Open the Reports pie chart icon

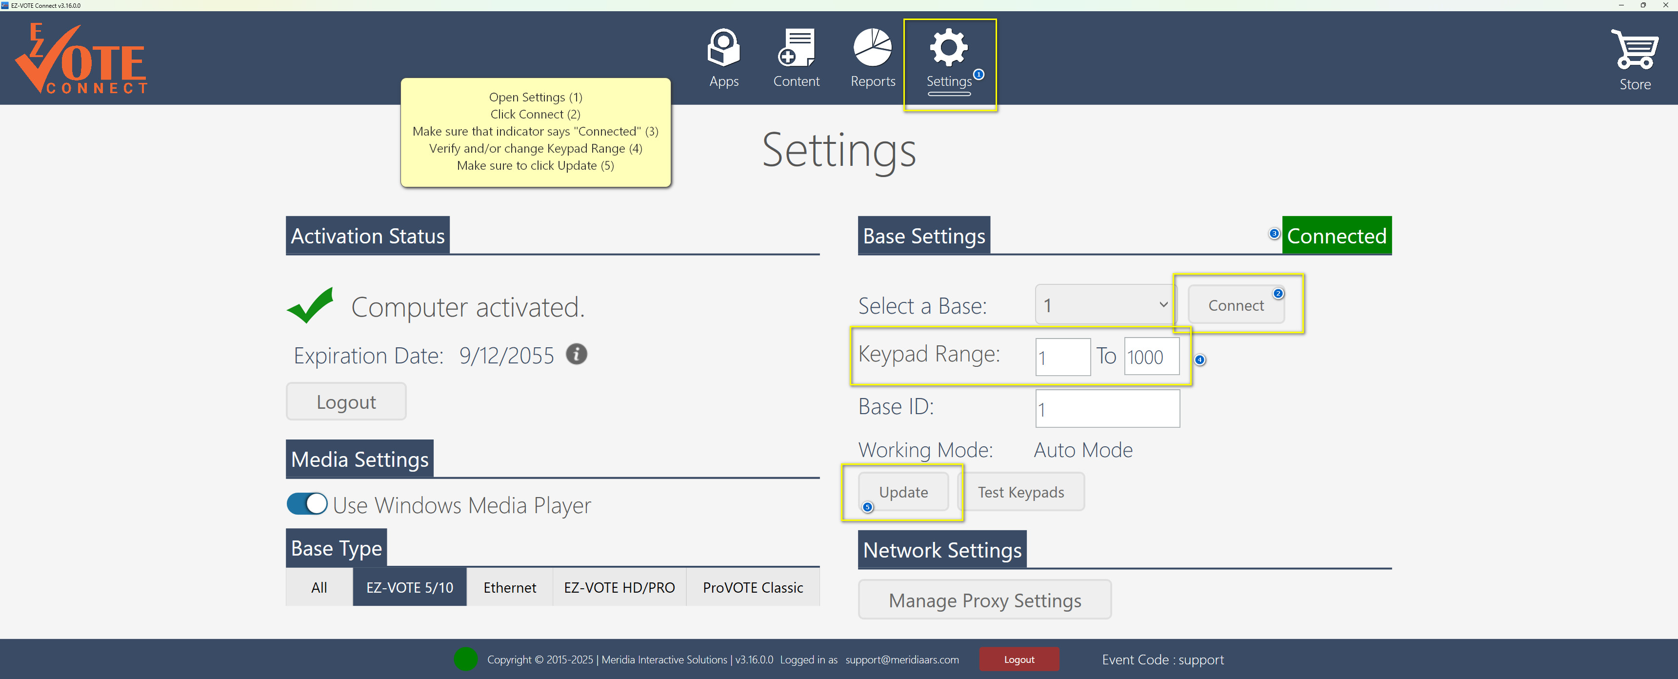[x=872, y=48]
